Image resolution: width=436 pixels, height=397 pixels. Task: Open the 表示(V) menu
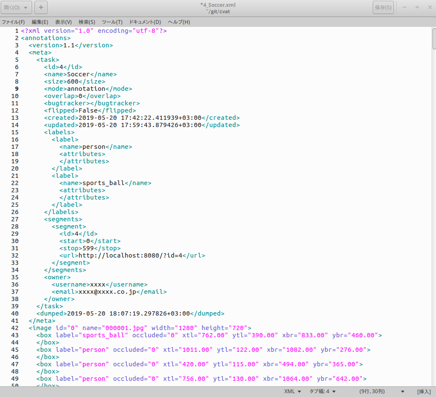63,21
